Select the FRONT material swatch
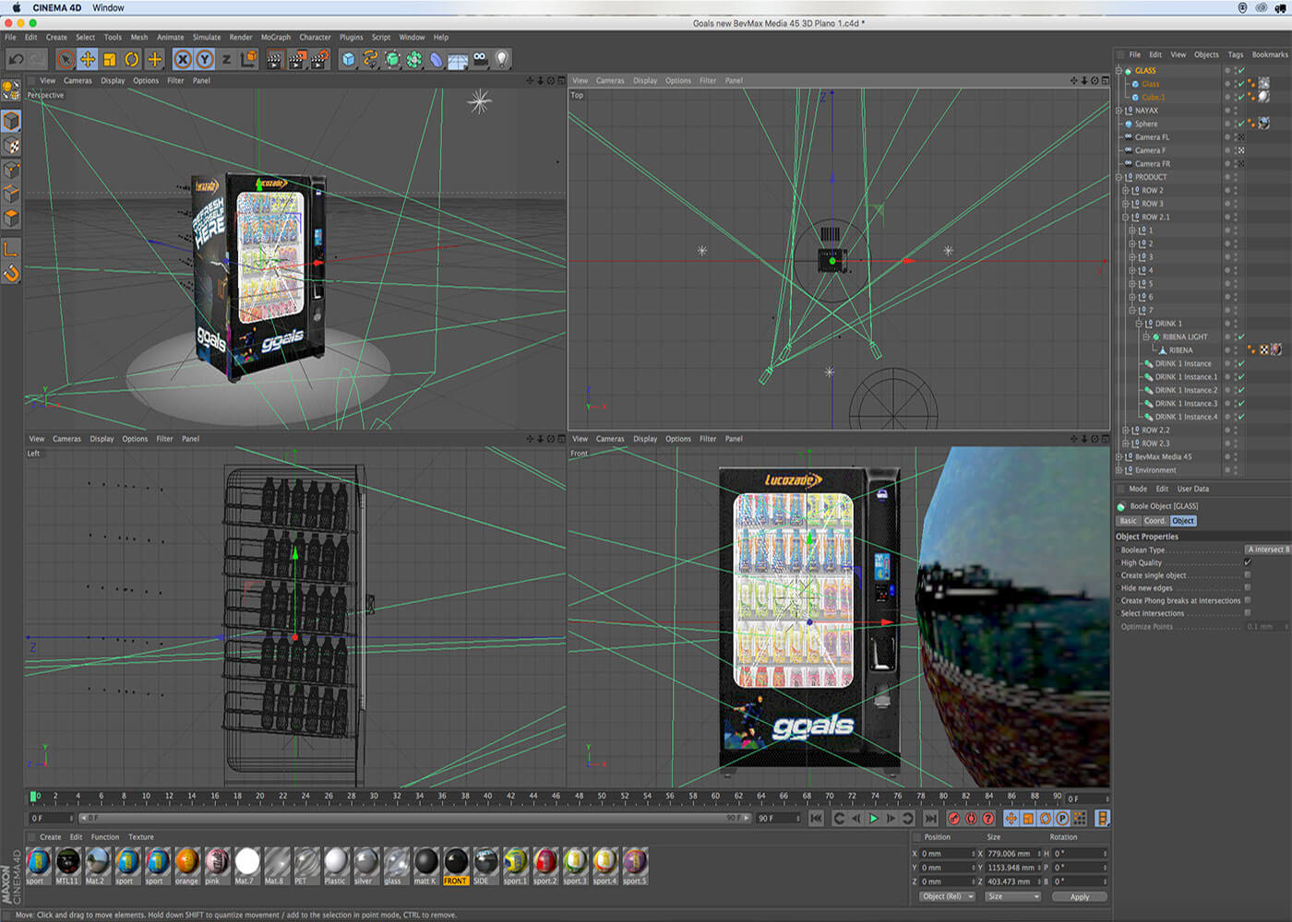This screenshot has height=922, width=1292. [x=456, y=867]
